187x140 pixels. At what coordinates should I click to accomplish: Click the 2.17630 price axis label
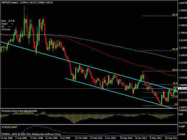click(x=183, y=78)
